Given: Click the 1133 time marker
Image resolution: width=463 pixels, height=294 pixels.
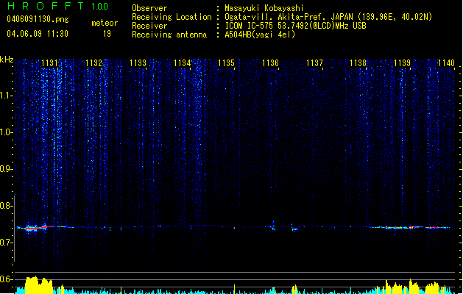Looking at the screenshot, I should [138, 63].
